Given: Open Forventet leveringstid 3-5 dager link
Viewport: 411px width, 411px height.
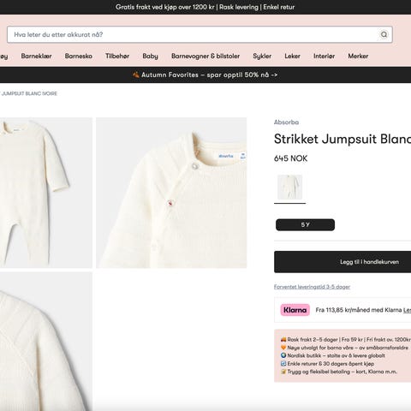Looking at the screenshot, I should click(x=312, y=287).
